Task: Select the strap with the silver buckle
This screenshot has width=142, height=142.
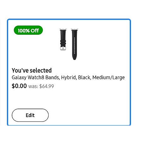Action: [x=63, y=39]
